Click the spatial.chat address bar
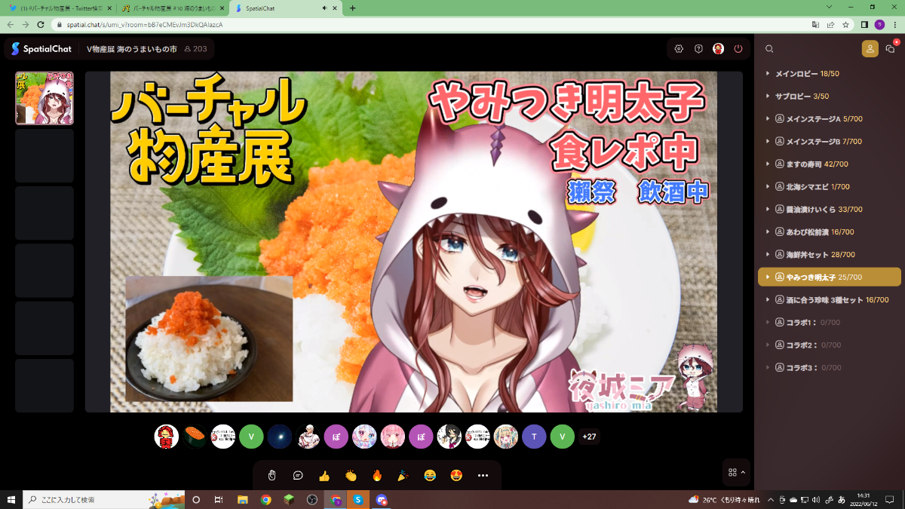 pos(430,24)
